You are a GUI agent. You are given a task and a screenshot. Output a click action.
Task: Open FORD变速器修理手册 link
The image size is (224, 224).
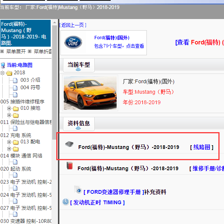[114, 192]
